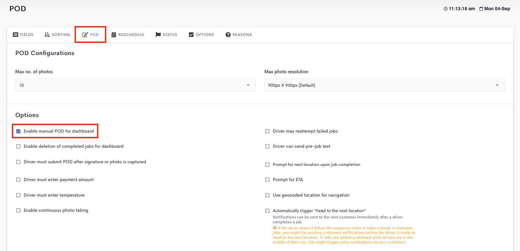Click the Options checkmark icon
The height and width of the screenshot is (251, 520).
pos(191,35)
